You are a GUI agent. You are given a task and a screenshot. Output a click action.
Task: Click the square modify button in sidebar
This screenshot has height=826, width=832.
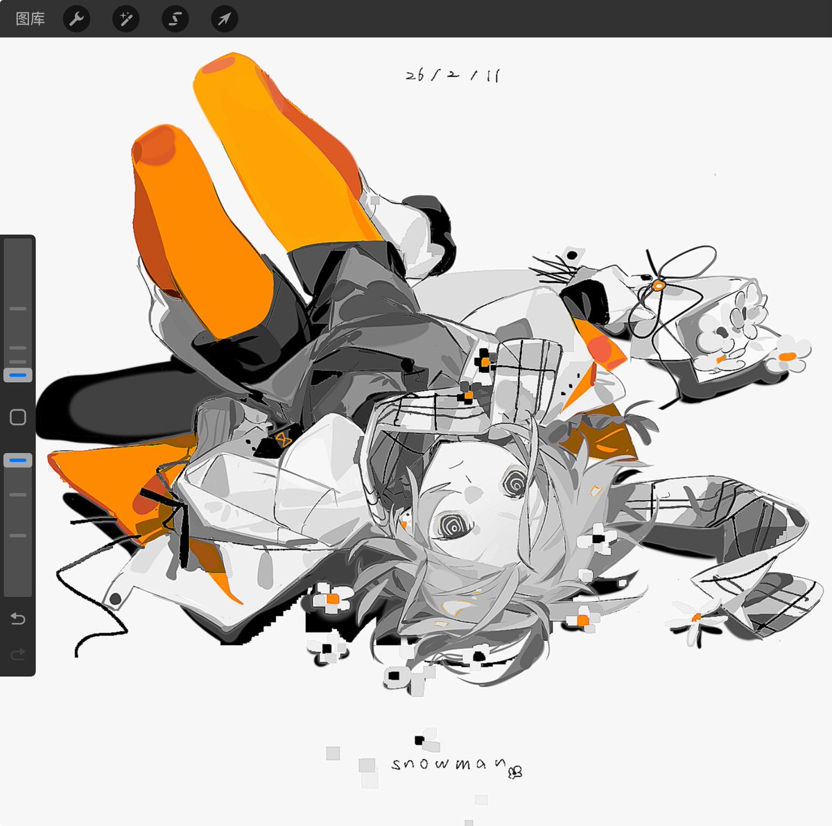[18, 417]
